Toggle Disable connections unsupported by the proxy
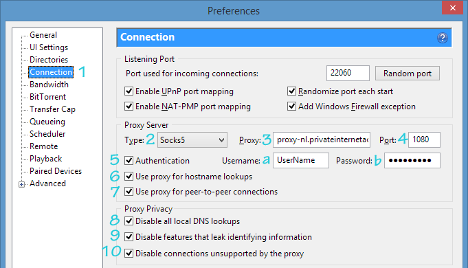Image resolution: width=468 pixels, height=268 pixels. click(129, 254)
